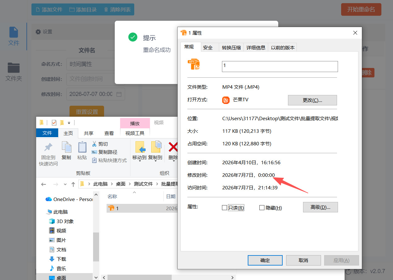Sort by the 日期 column header
Screen dimensions: 393x280
pyautogui.click(x=171, y=196)
